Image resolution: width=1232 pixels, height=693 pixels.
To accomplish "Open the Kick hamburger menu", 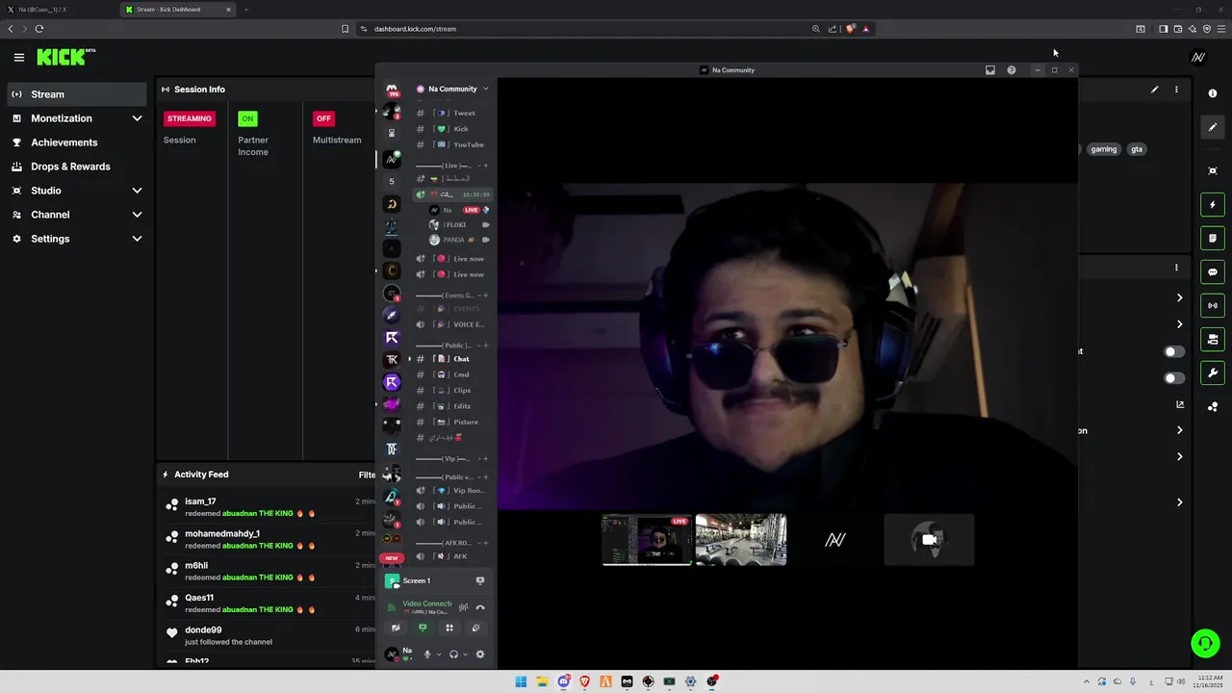I will coord(18,58).
